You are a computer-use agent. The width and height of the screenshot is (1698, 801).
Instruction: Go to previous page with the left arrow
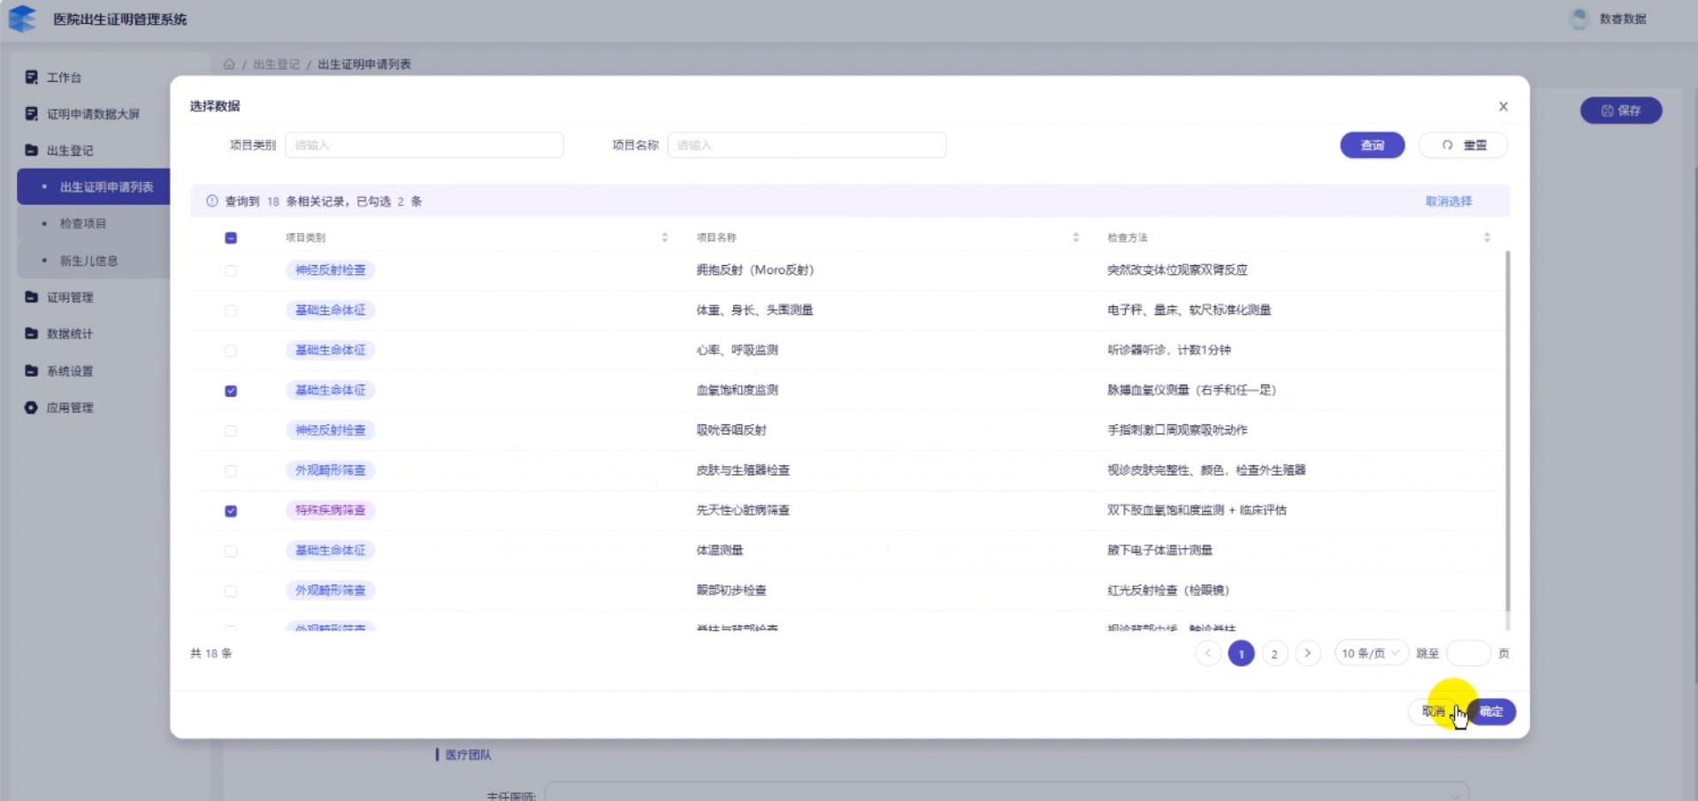coord(1208,653)
